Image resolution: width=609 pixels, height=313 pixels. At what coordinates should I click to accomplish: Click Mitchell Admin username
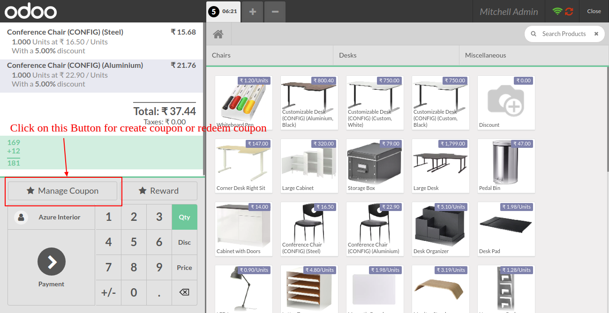click(509, 12)
